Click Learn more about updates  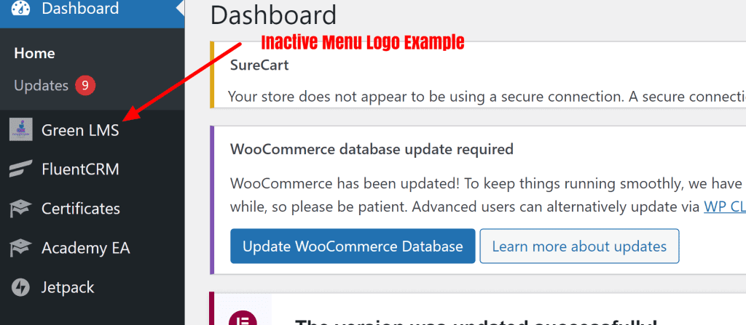579,246
